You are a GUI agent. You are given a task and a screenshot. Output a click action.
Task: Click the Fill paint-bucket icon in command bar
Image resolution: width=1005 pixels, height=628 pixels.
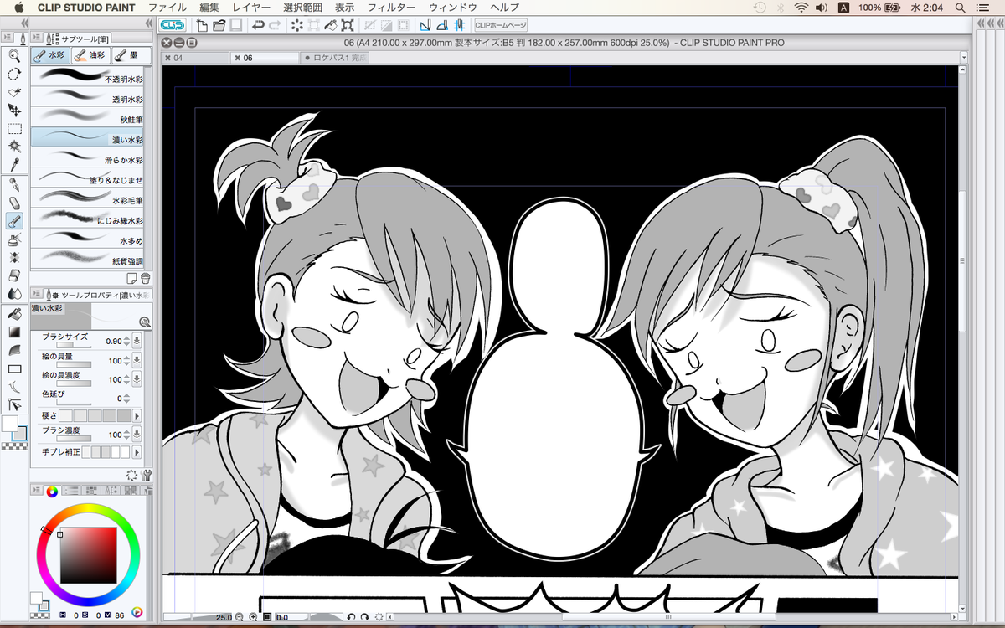coord(330,25)
